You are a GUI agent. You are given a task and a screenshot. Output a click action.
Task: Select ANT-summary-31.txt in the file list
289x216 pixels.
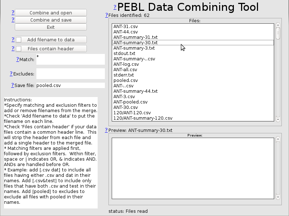click(193, 37)
